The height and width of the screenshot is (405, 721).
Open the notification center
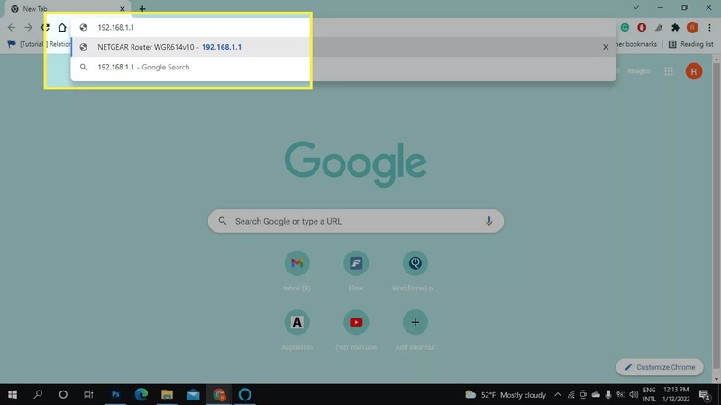click(705, 395)
